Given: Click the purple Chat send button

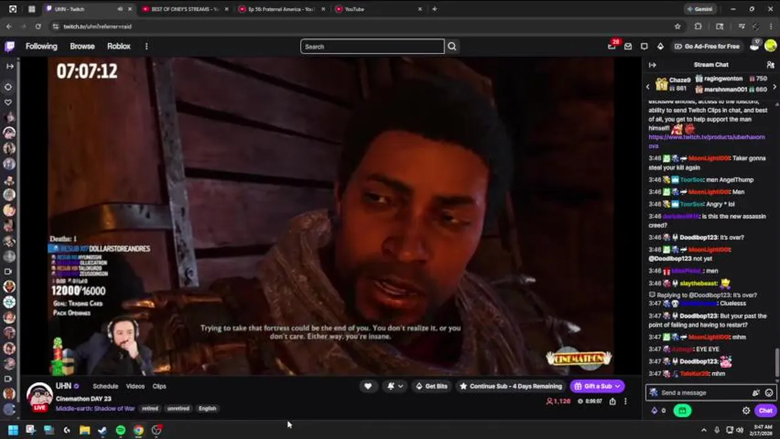Looking at the screenshot, I should (x=765, y=410).
